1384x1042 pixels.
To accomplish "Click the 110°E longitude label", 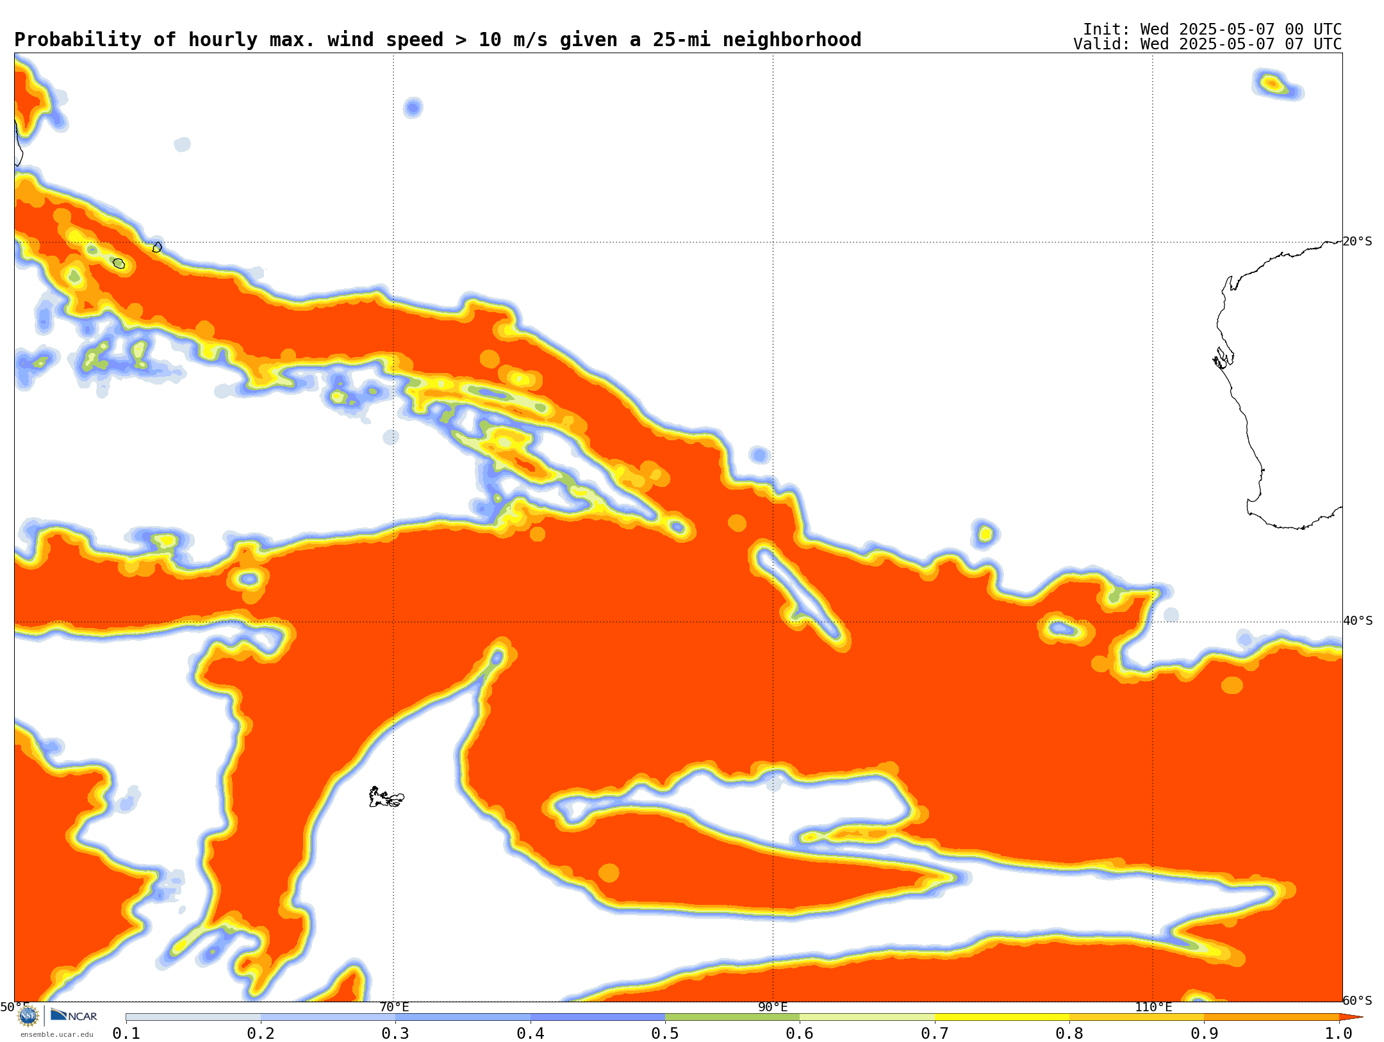I will coord(1153,1007).
